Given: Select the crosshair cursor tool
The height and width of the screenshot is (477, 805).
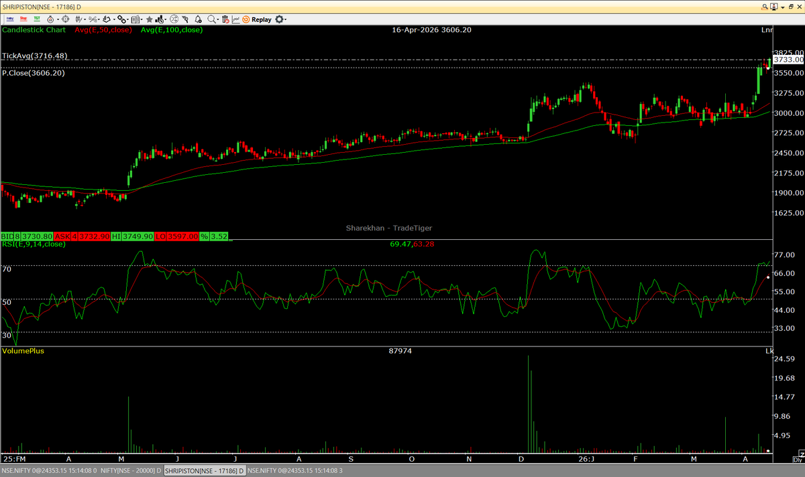Looking at the screenshot, I should (65, 19).
